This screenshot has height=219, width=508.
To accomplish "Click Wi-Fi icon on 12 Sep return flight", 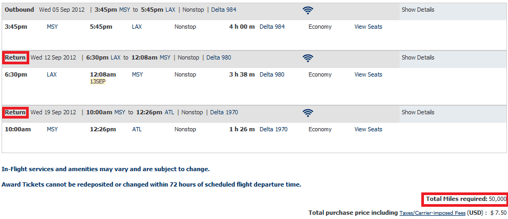I will click(x=308, y=58).
